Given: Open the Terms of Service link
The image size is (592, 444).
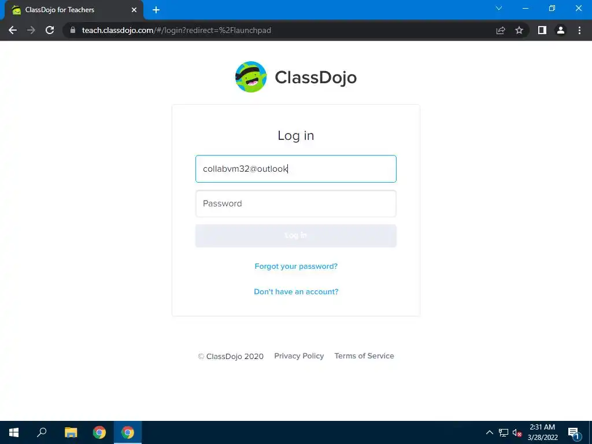Looking at the screenshot, I should click(x=364, y=356).
